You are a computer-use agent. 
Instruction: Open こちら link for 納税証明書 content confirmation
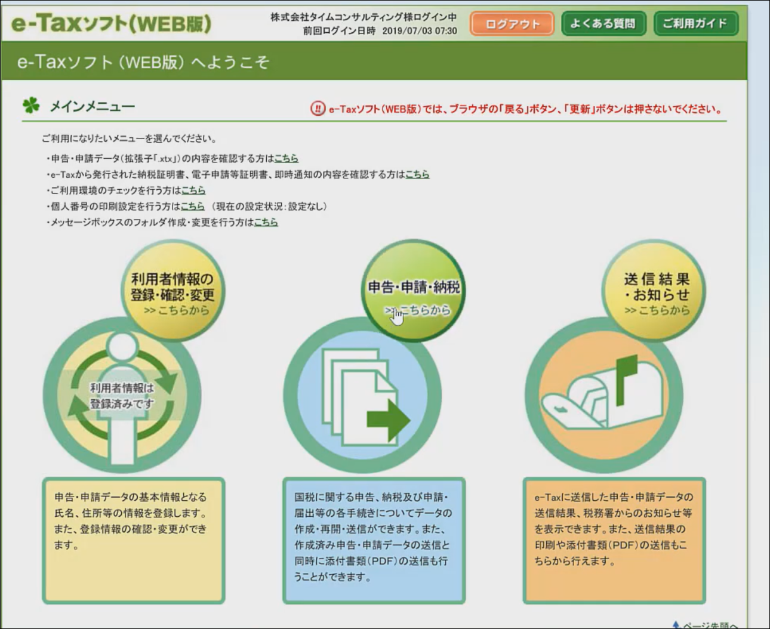(417, 174)
